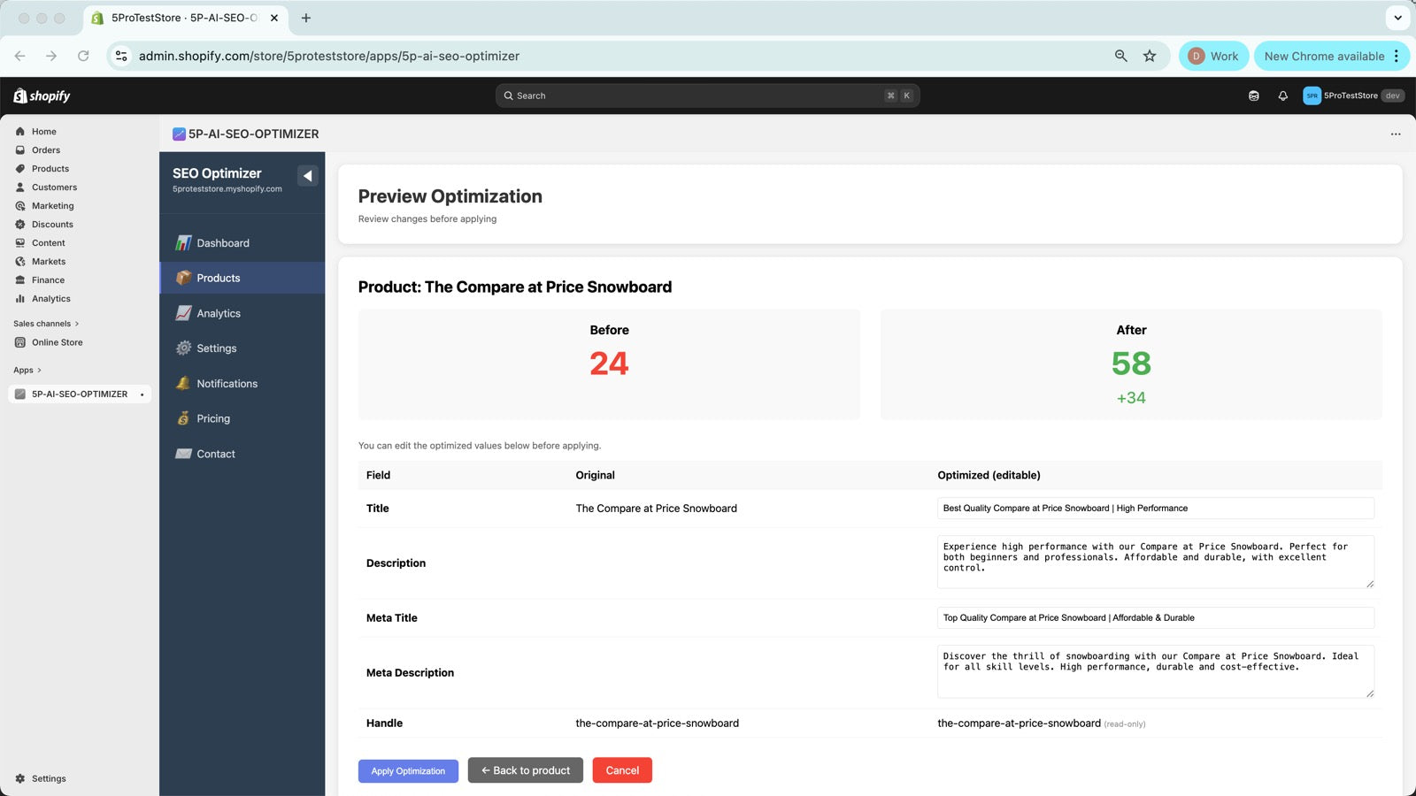1416x796 pixels.
Task: Click the +34 score improvement
Action: [x=1131, y=398]
